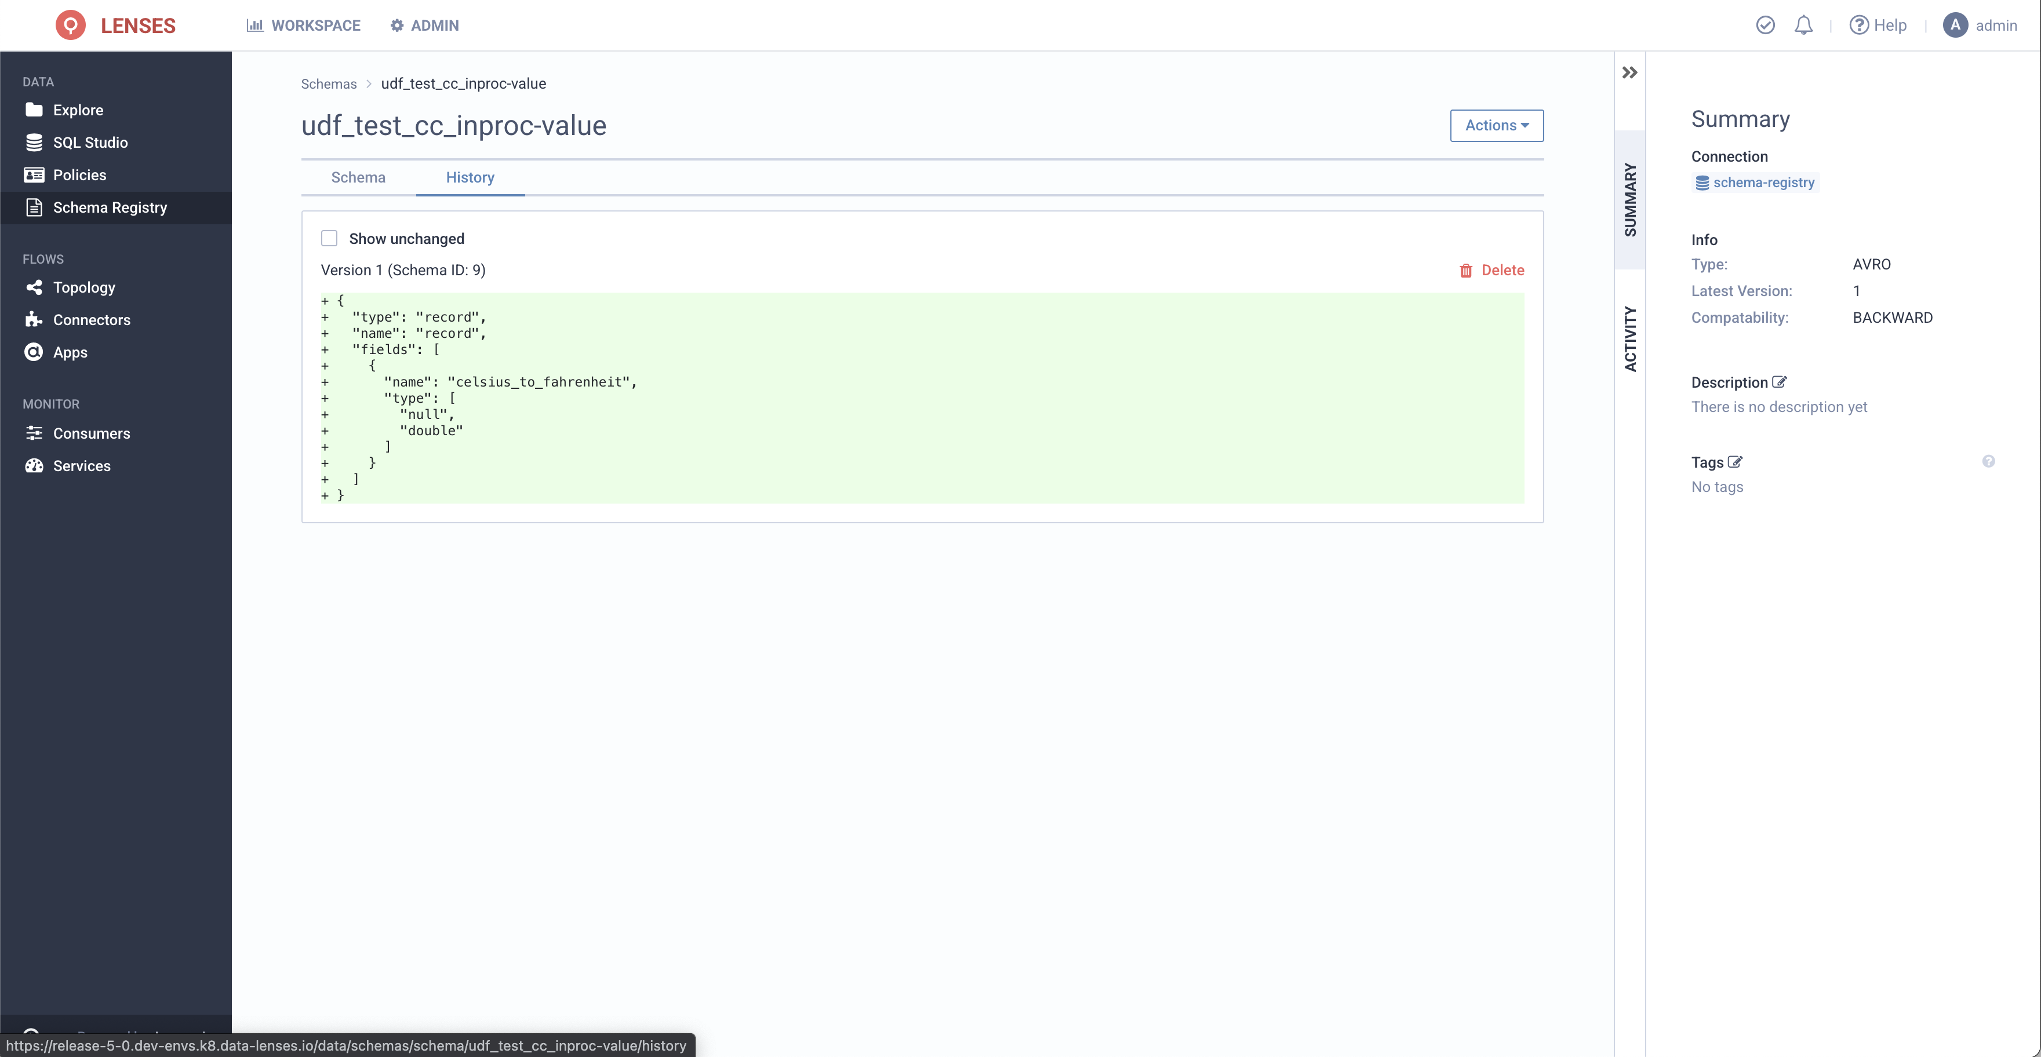Open the Admin menu
Image resolution: width=2041 pixels, height=1057 pixels.
tap(425, 25)
